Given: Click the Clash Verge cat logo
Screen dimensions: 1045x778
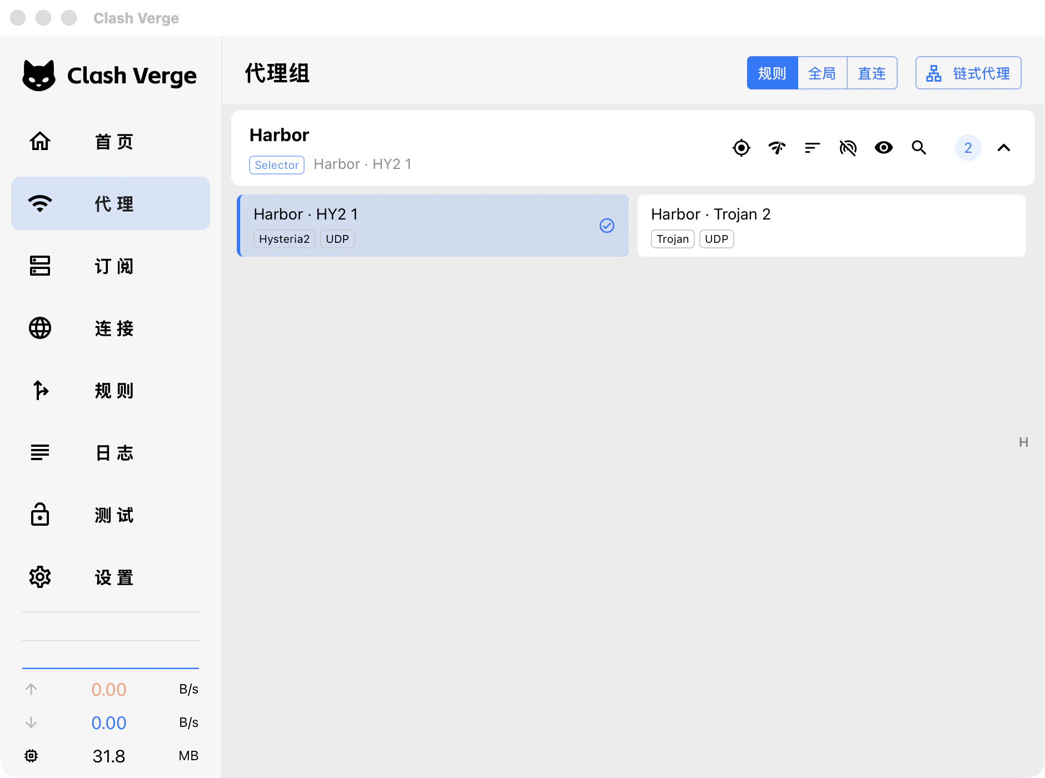Looking at the screenshot, I should pos(39,76).
